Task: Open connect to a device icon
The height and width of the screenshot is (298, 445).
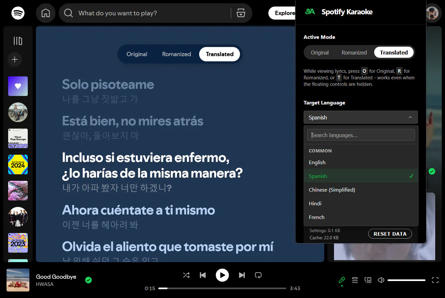Action: [x=368, y=280]
